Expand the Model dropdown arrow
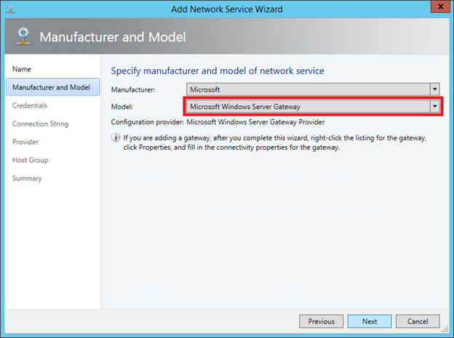This screenshot has width=454, height=338. coord(434,106)
